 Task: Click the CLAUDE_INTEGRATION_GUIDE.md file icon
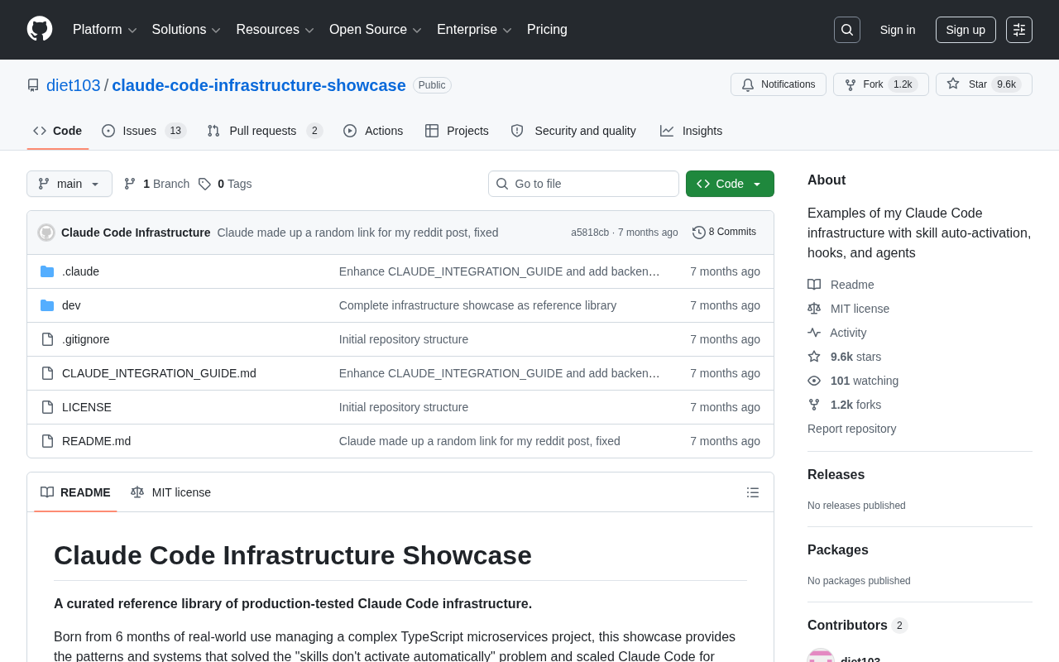coord(47,373)
